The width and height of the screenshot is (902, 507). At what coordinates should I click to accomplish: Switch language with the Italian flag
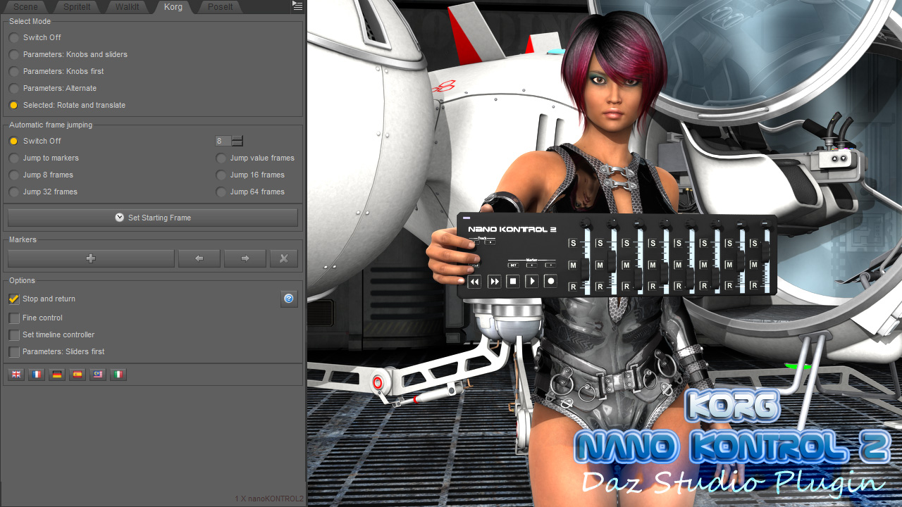pos(118,375)
